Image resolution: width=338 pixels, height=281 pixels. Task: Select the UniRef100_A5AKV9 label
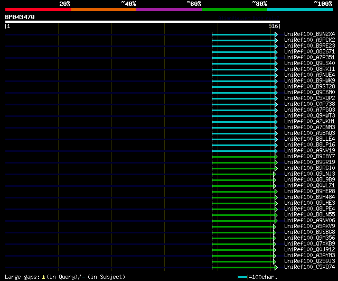309,226
